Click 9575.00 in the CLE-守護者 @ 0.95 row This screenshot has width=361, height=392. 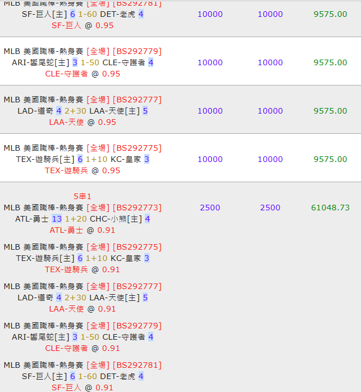(330, 62)
